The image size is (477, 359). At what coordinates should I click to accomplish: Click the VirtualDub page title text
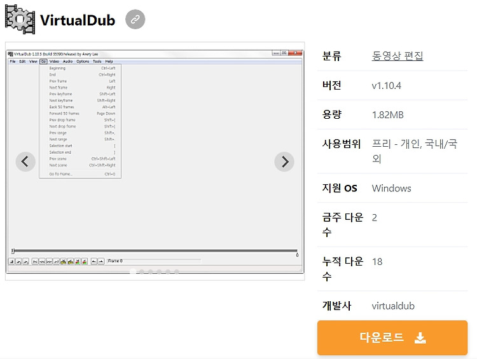click(x=78, y=20)
